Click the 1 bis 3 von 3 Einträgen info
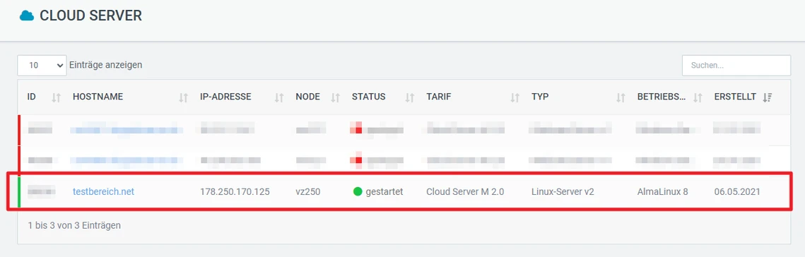The image size is (805, 257). coord(74,225)
